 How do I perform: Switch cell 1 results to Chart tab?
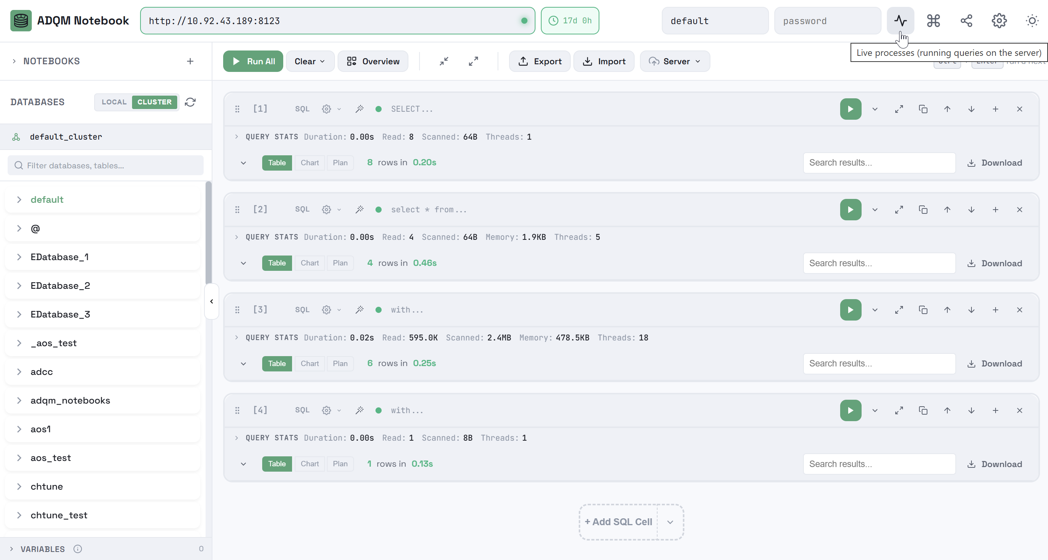click(x=310, y=163)
